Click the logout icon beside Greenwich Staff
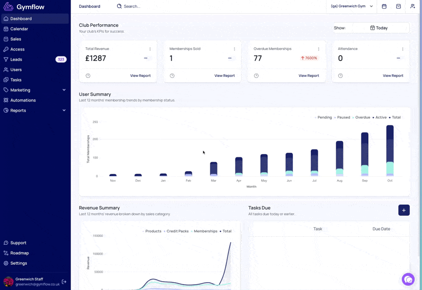Image resolution: width=422 pixels, height=290 pixels. (x=64, y=282)
